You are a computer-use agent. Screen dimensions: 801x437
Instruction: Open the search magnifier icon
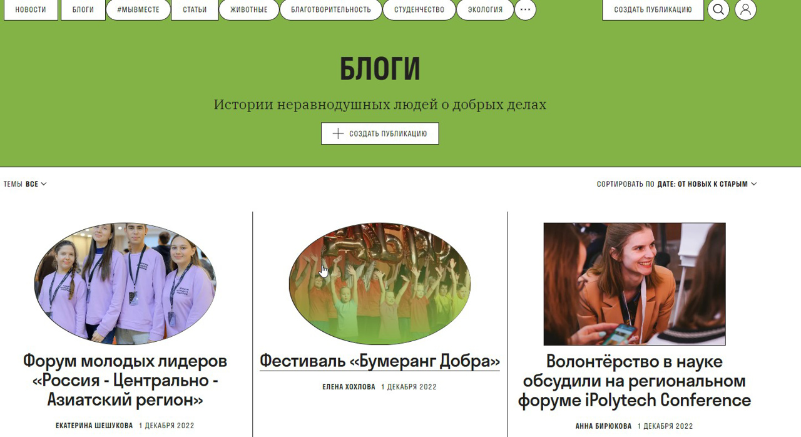[718, 9]
